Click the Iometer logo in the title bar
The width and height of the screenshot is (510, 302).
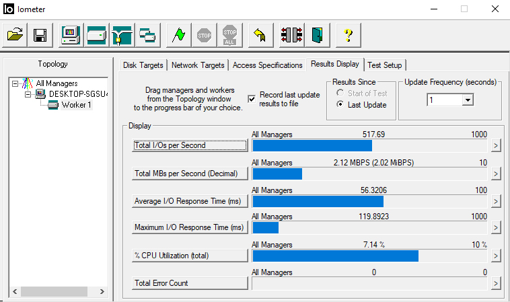click(9, 9)
